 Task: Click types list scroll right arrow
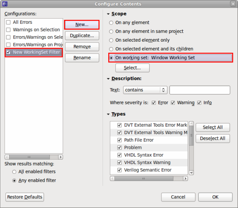tap(185, 179)
